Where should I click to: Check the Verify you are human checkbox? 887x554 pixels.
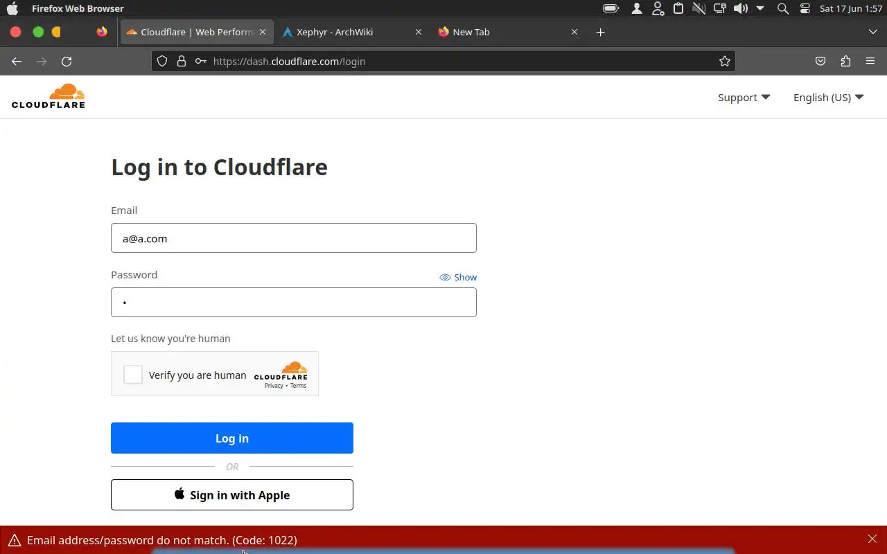(133, 375)
